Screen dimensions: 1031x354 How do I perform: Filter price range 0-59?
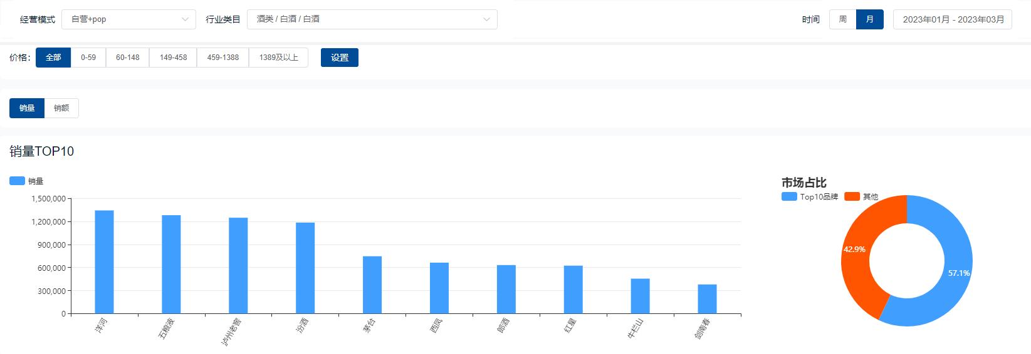(88, 58)
